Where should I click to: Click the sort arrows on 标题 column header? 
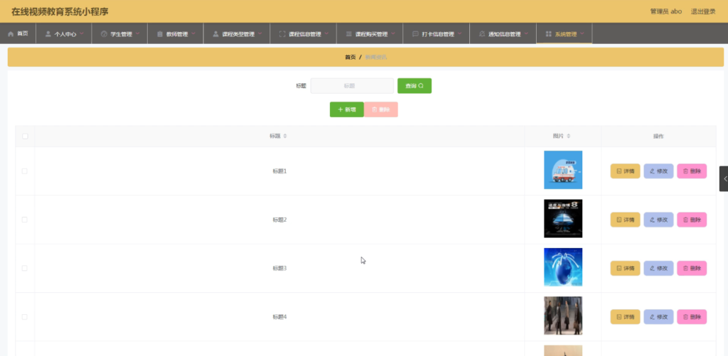[285, 136]
